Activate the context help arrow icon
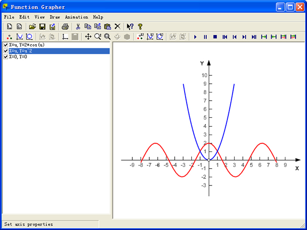 130,26
